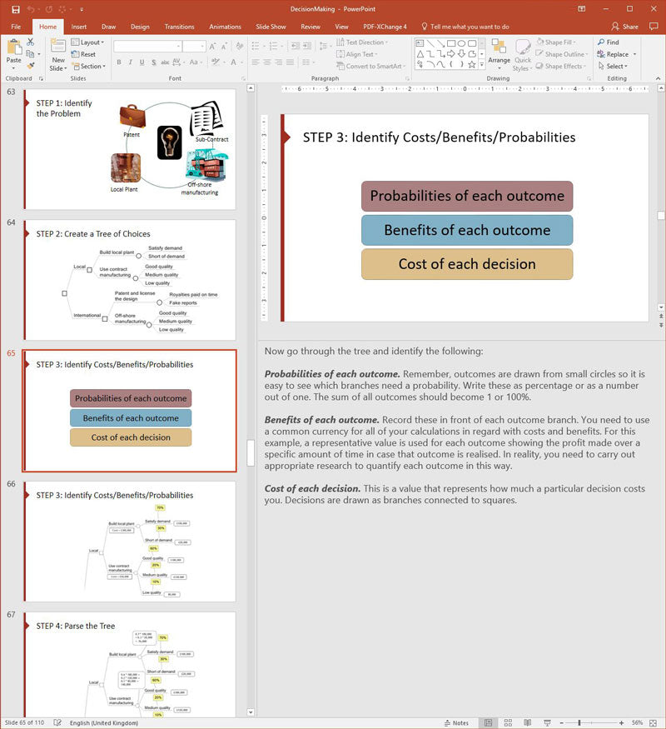
Task: Toggle Italic formatting
Action: [x=131, y=62]
